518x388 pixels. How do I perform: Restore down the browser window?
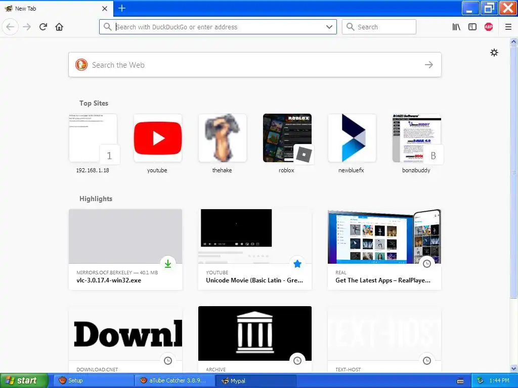[489, 8]
